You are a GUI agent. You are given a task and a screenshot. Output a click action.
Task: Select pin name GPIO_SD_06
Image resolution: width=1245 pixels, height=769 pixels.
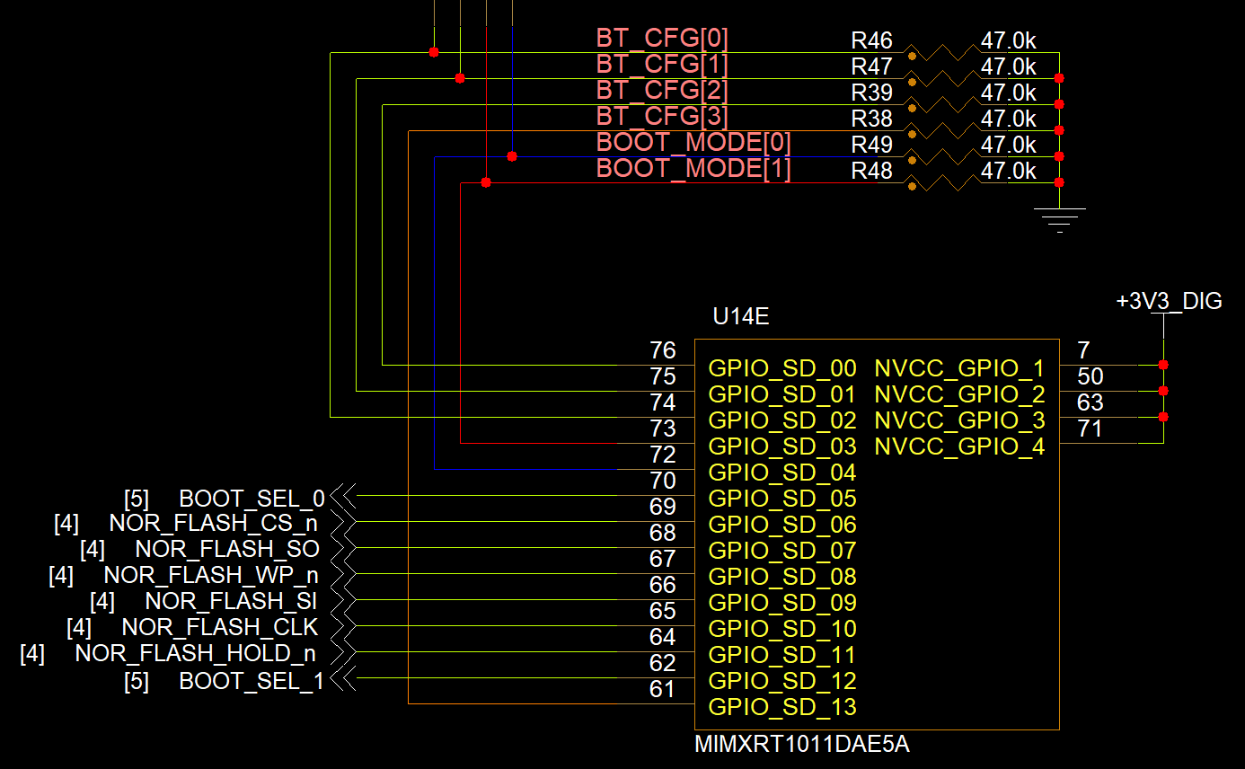pos(782,525)
